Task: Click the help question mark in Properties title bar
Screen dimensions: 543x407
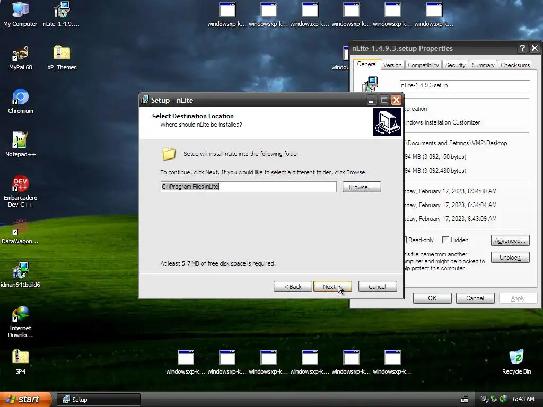Action: (522, 48)
